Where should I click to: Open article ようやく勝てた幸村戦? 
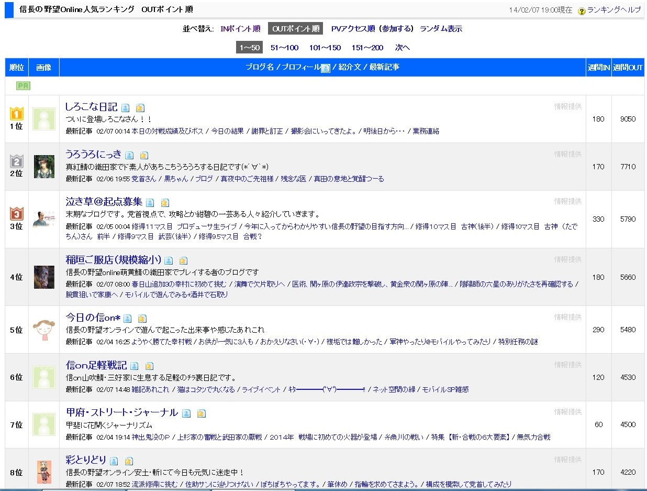pos(162,342)
